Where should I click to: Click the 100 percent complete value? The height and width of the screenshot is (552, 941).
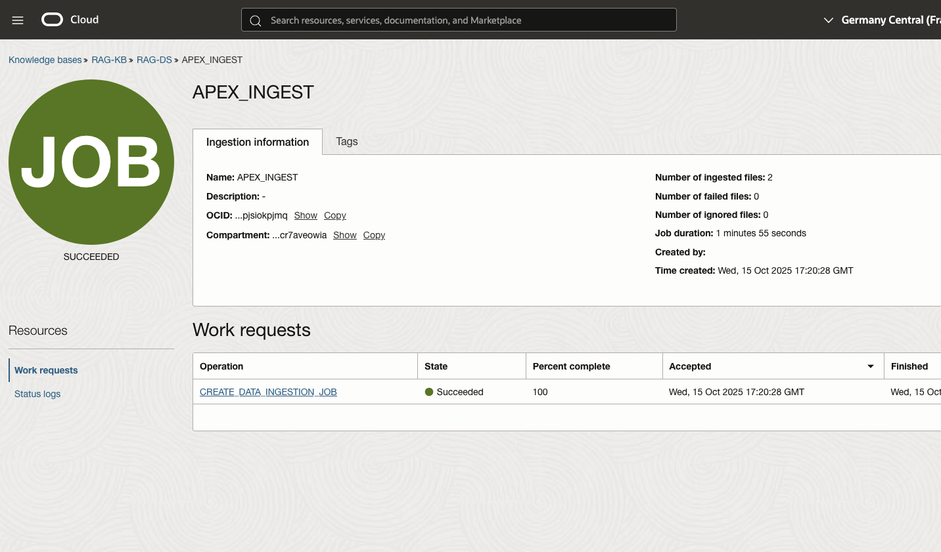coord(539,391)
